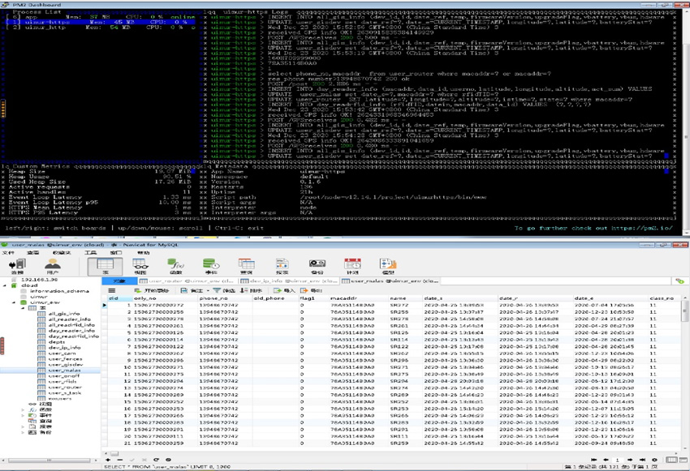The image size is (690, 471).
Task: Open the User management icon in Navicat
Action: [53, 266]
